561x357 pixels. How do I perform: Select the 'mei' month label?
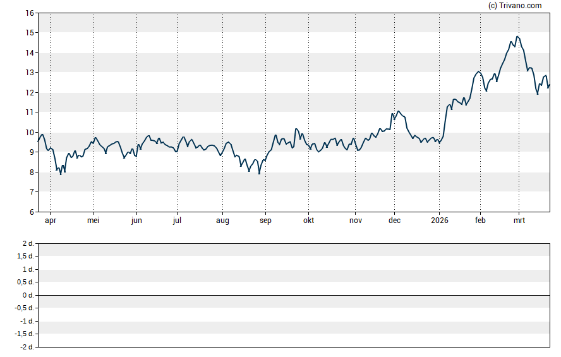coord(93,221)
